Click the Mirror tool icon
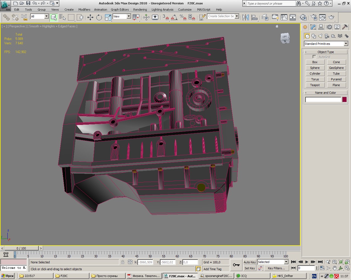 click(245, 17)
